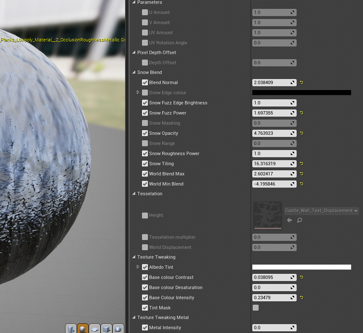The width and height of the screenshot is (363, 333).
Task: Select the sphere preview mesh shape
Action: [x=82, y=329]
